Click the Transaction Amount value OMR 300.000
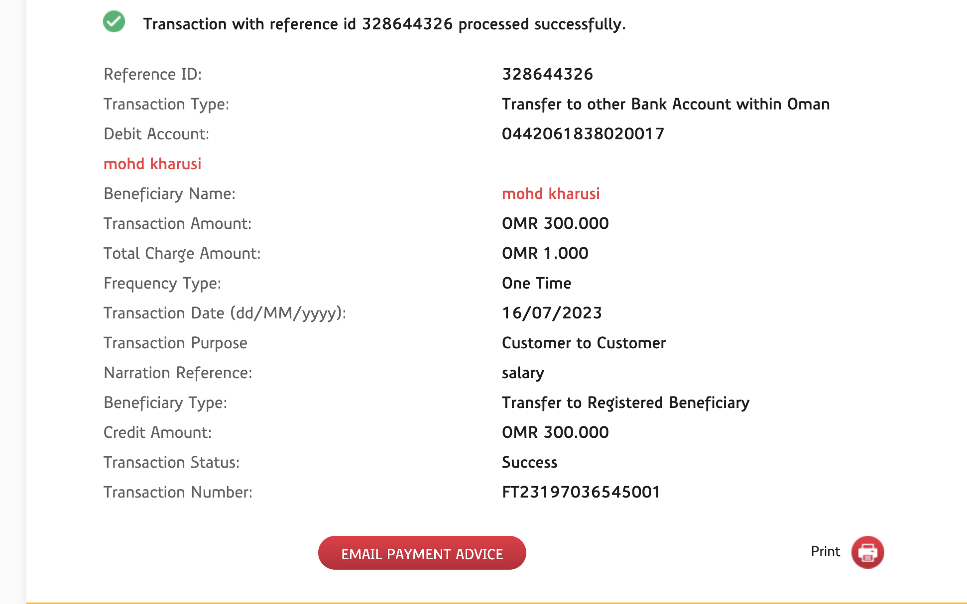 pos(555,223)
